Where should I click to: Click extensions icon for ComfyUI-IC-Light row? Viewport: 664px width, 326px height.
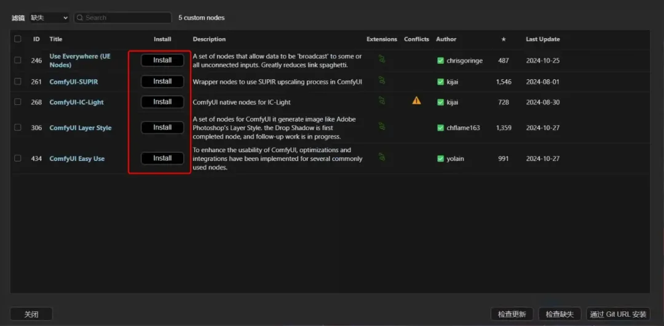point(382,101)
